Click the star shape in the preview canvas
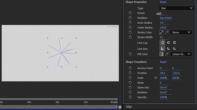 pos(61,53)
